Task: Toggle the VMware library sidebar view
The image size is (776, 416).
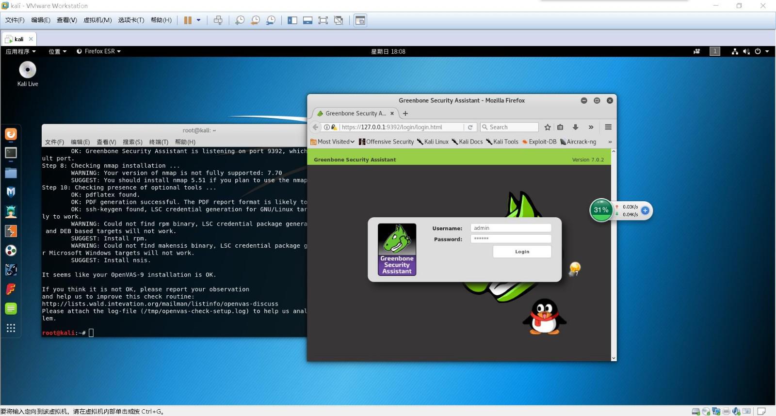Action: coord(292,20)
